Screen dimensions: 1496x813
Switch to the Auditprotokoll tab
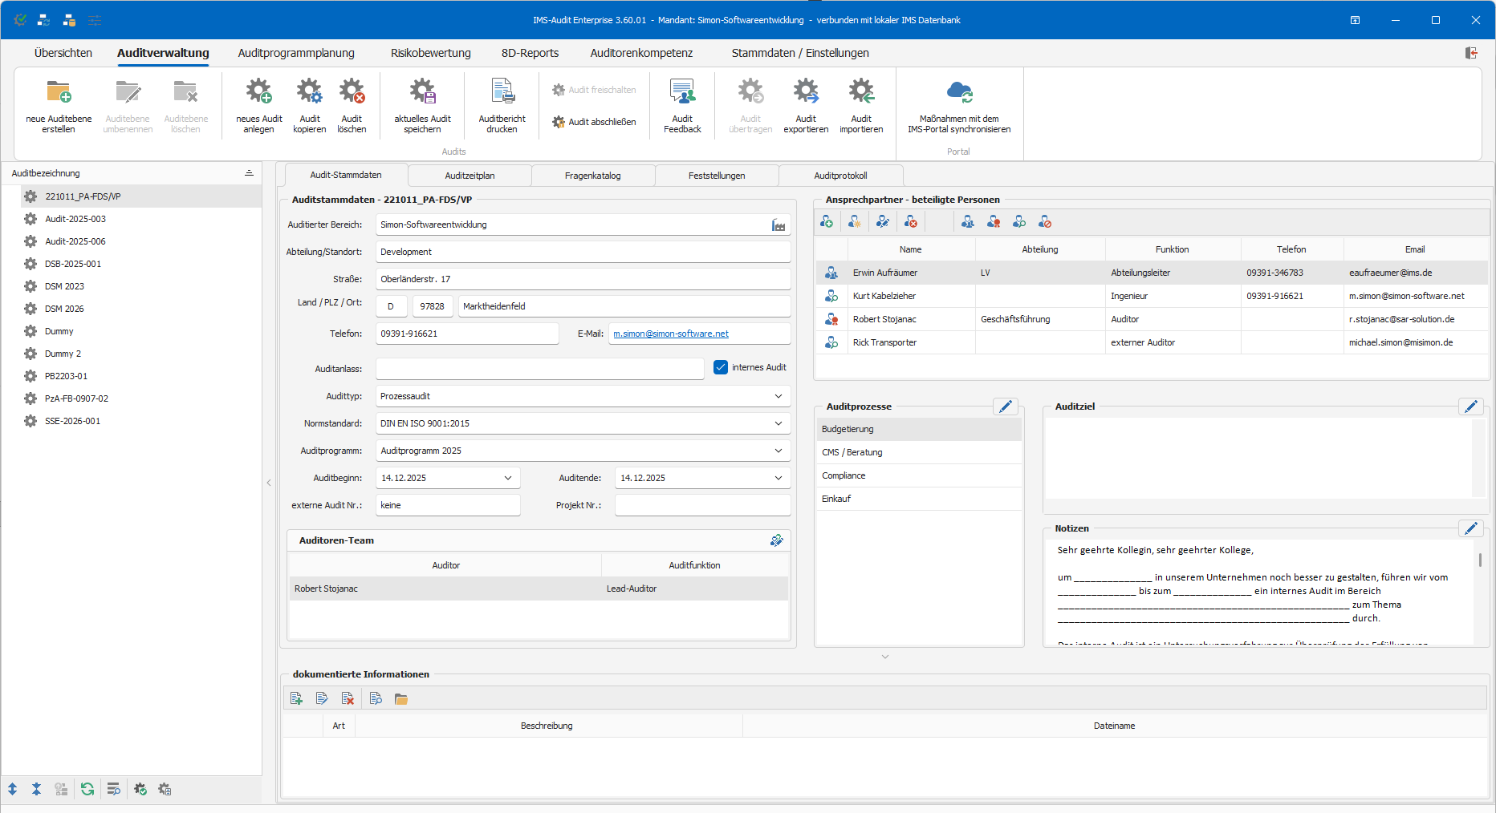pos(840,176)
